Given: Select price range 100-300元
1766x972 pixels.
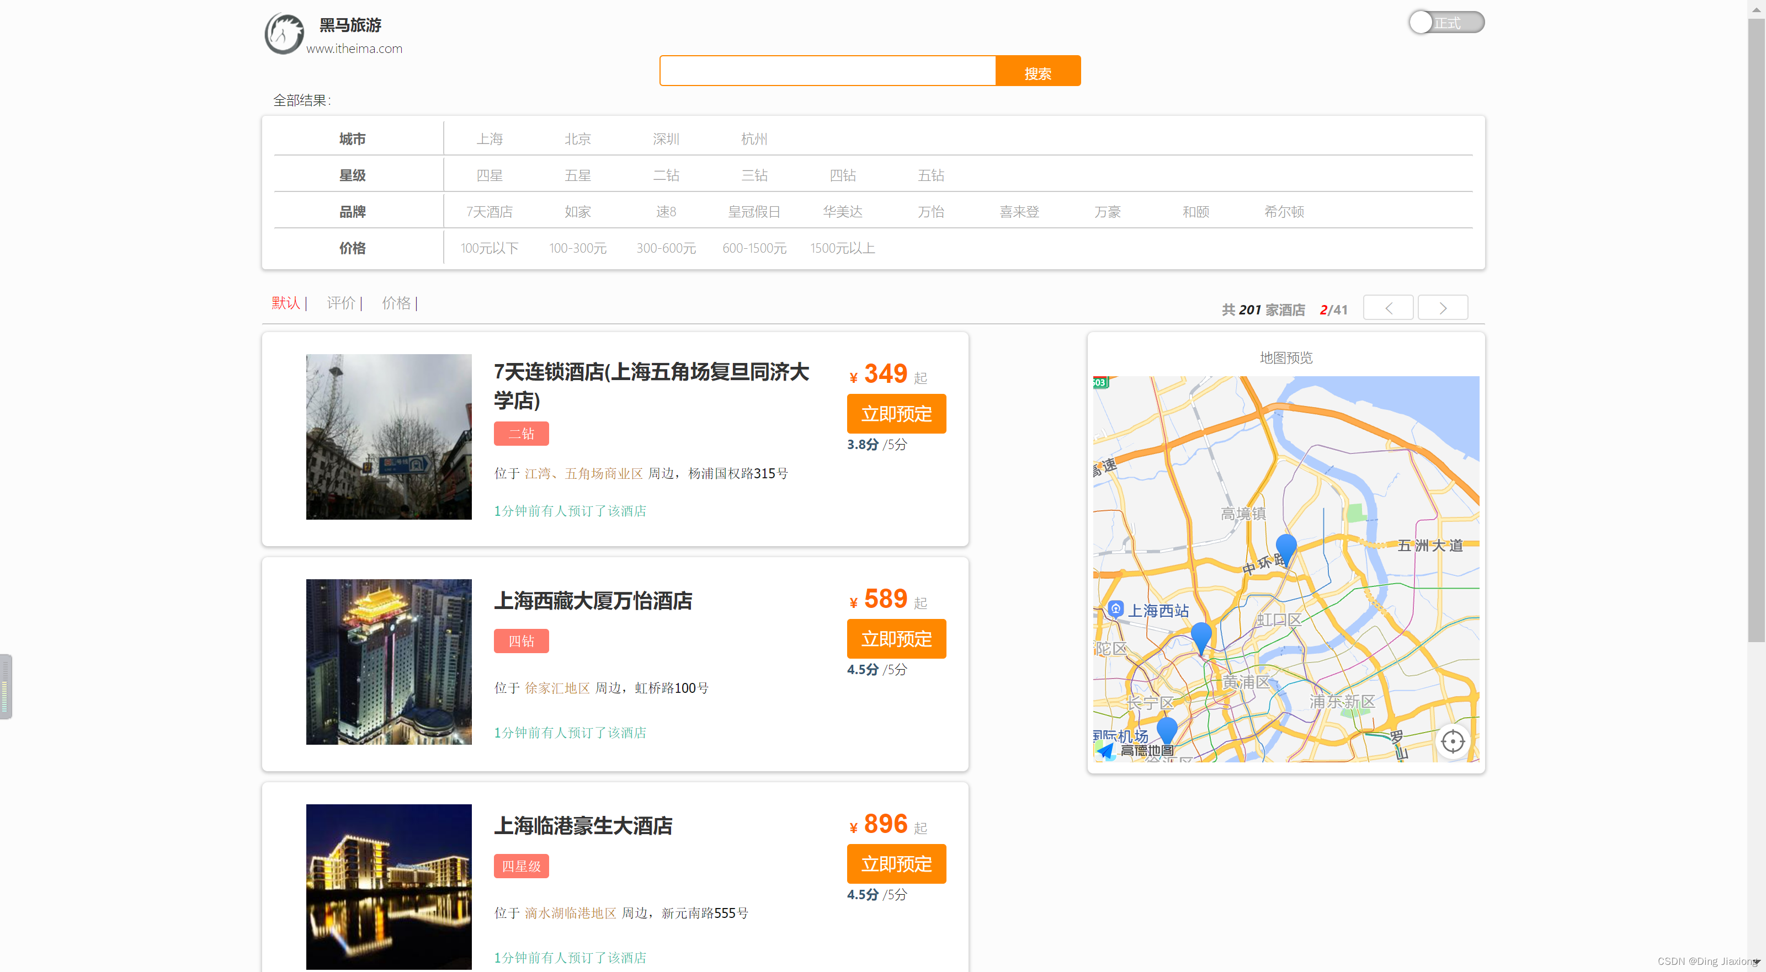Looking at the screenshot, I should (578, 248).
